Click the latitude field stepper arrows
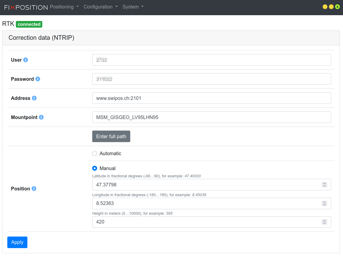Image resolution: width=343 pixels, height=256 pixels. 324,185
